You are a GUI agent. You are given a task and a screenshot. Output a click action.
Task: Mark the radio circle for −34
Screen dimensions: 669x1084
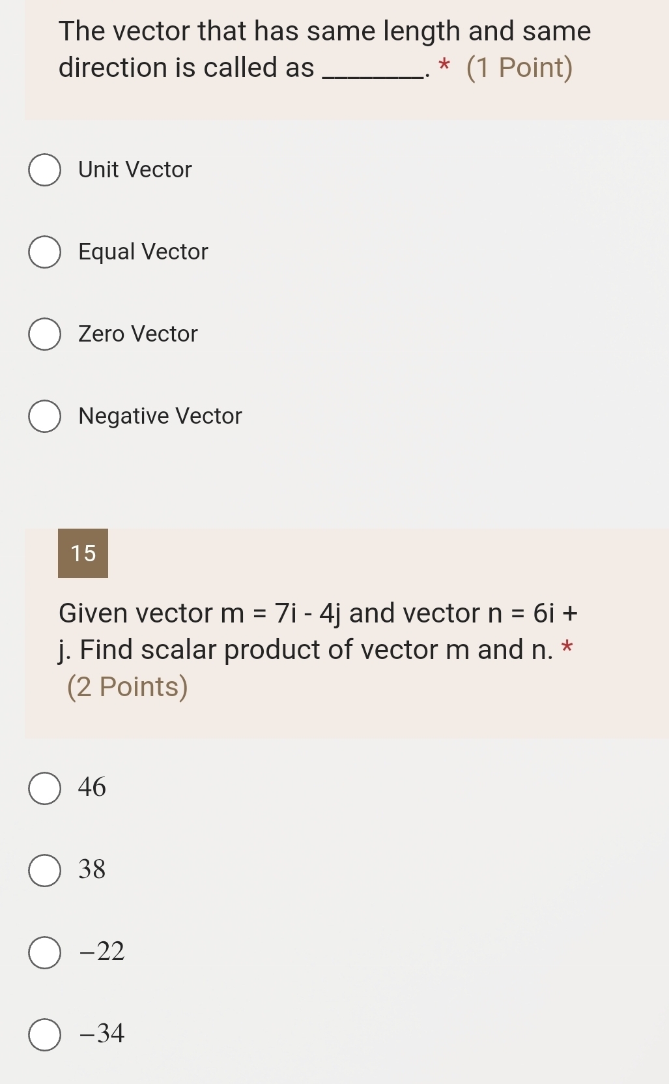point(45,1034)
